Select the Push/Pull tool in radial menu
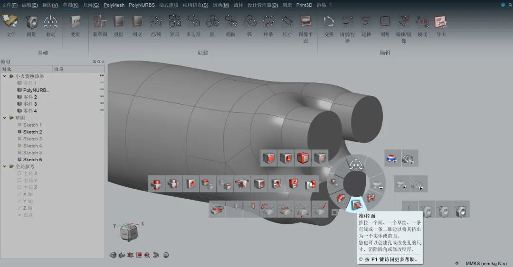This screenshot has width=513, height=267. [x=356, y=204]
